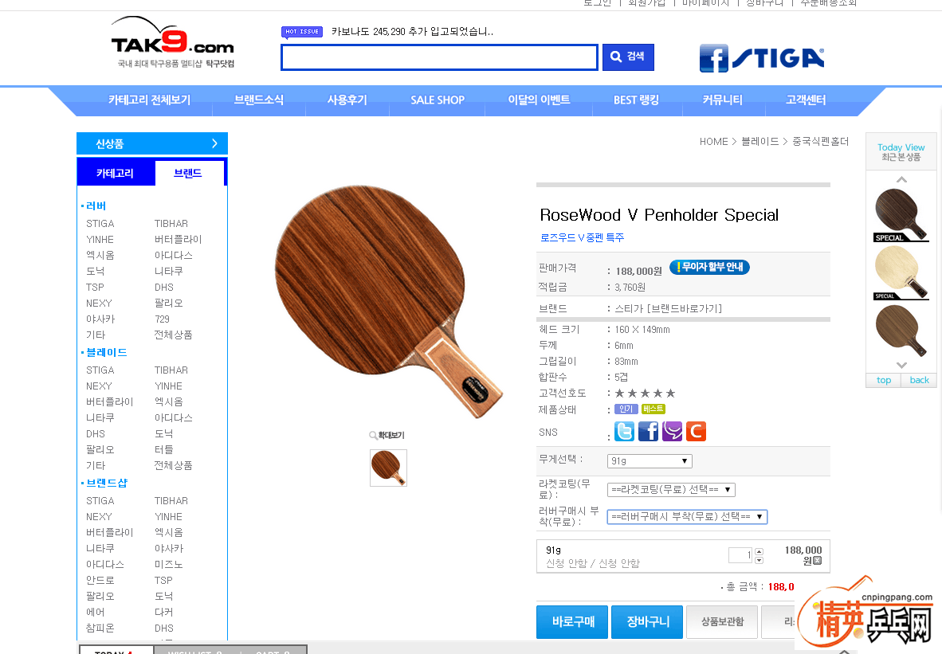Screen dimensions: 942x654
Task: Open 야사카 under 러버
Action: click(x=100, y=319)
